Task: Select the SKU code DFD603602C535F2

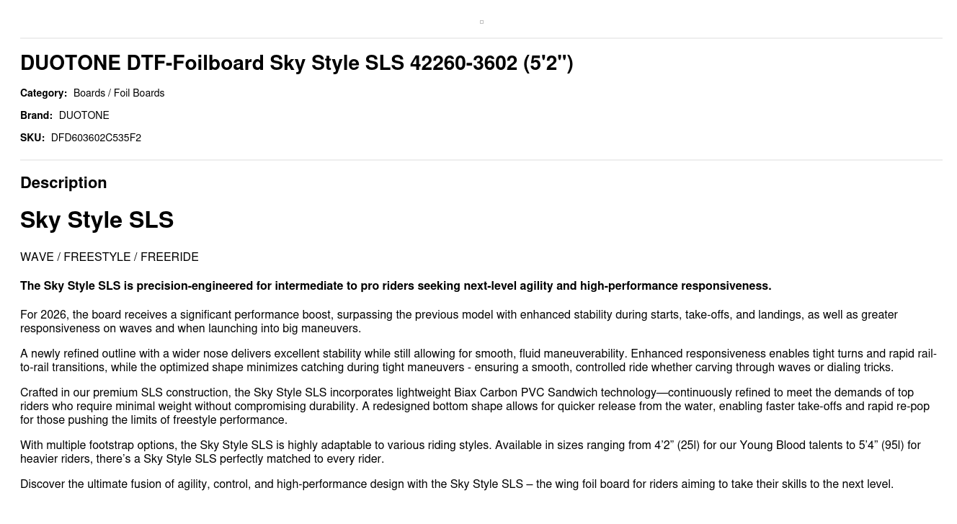Action: 96,138
